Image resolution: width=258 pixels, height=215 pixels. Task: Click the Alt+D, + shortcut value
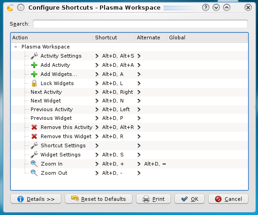point(113,164)
